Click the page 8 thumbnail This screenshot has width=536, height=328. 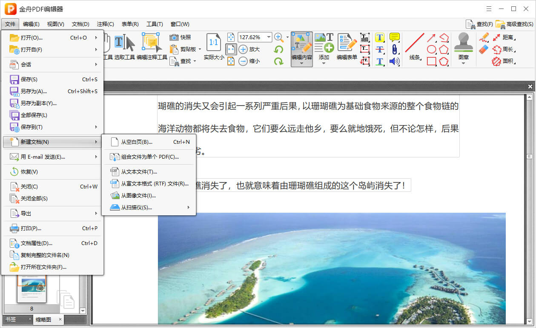pyautogui.click(x=32, y=289)
